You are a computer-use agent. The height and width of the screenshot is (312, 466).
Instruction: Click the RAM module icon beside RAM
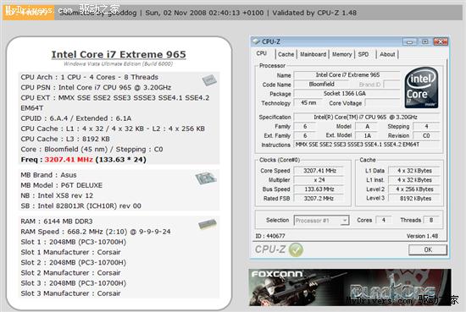pyautogui.click(x=207, y=224)
